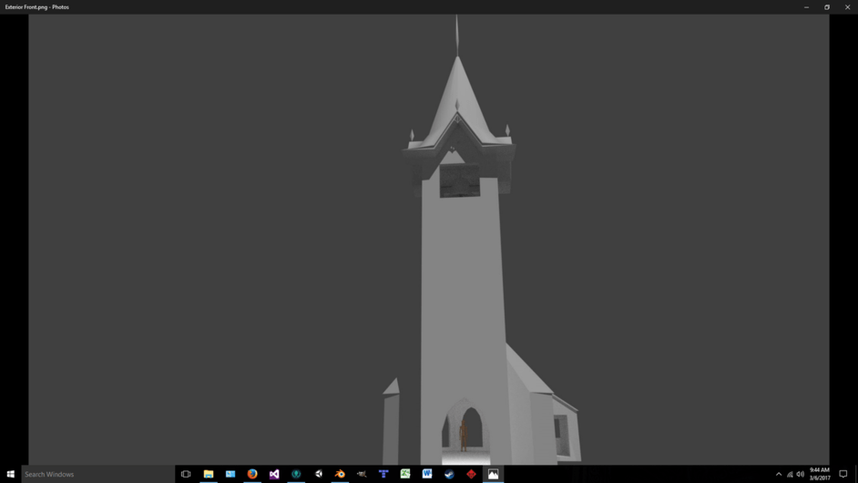Open GIMP from the taskbar
The image size is (858, 483).
pos(362,474)
